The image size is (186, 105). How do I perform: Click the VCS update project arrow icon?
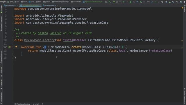[152, 2]
